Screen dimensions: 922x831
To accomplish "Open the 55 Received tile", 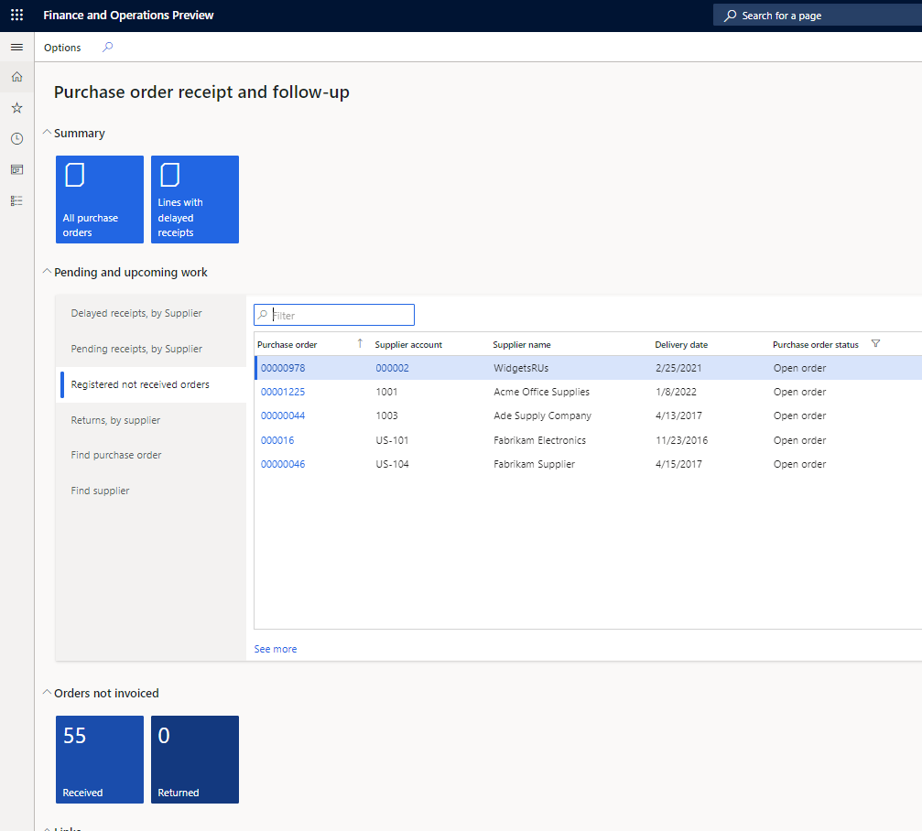I will click(100, 760).
